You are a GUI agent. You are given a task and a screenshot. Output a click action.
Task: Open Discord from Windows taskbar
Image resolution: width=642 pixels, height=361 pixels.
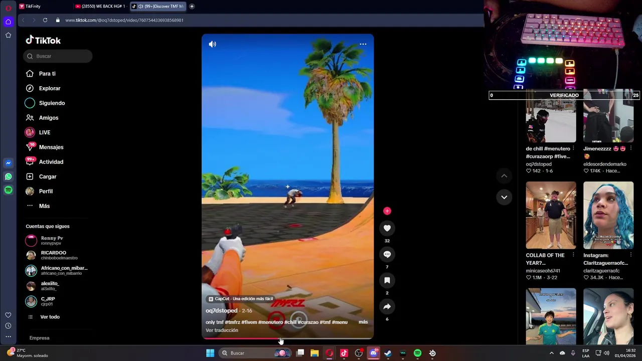[373, 353]
